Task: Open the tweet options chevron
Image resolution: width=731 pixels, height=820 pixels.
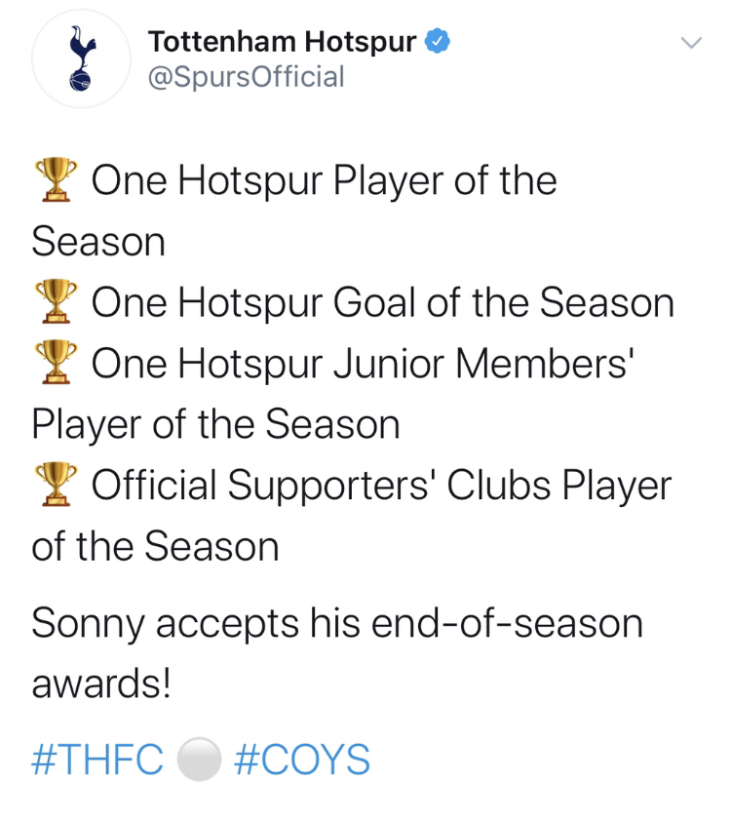Action: coord(690,44)
